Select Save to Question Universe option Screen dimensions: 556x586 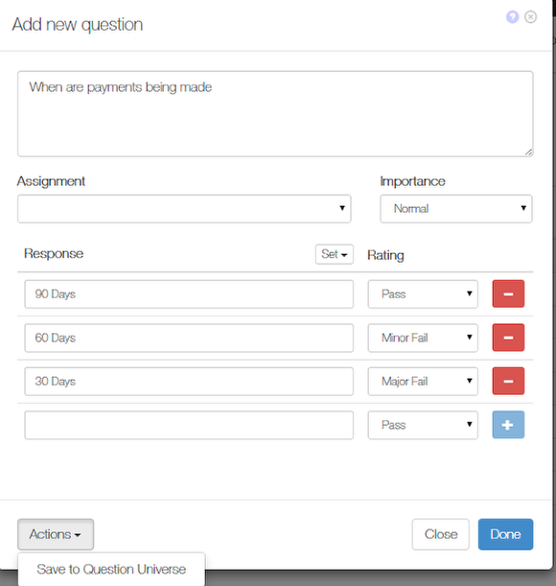[111, 569]
